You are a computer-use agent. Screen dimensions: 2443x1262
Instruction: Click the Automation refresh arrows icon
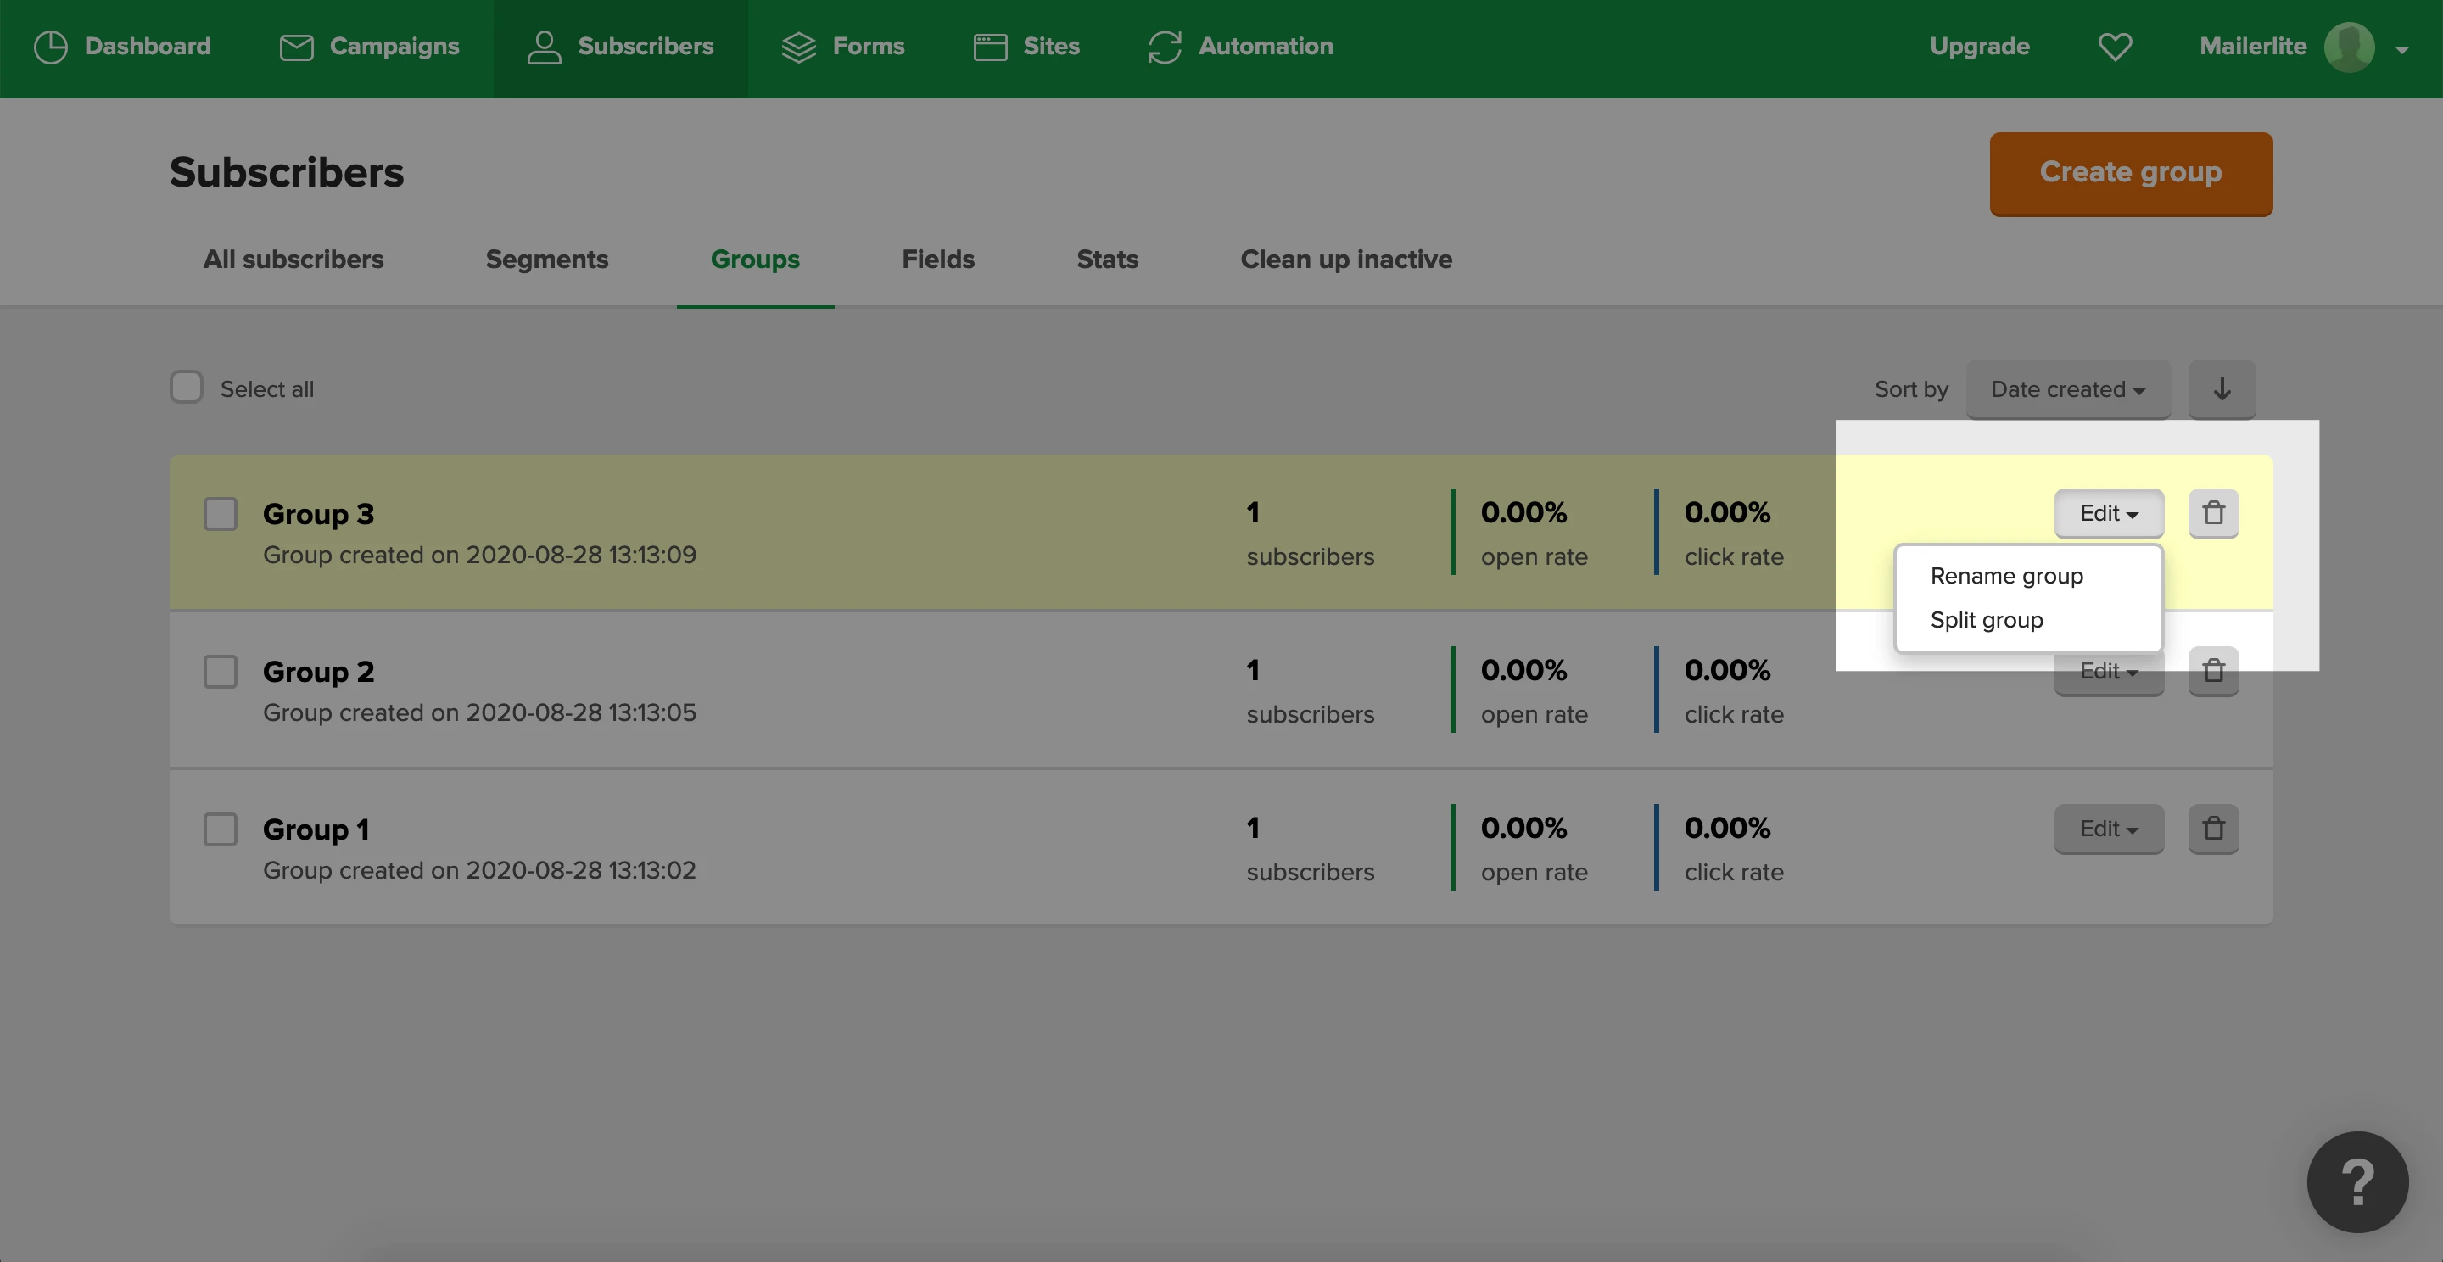point(1165,47)
